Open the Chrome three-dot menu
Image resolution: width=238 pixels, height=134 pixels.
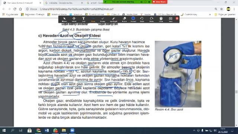tap(234, 9)
